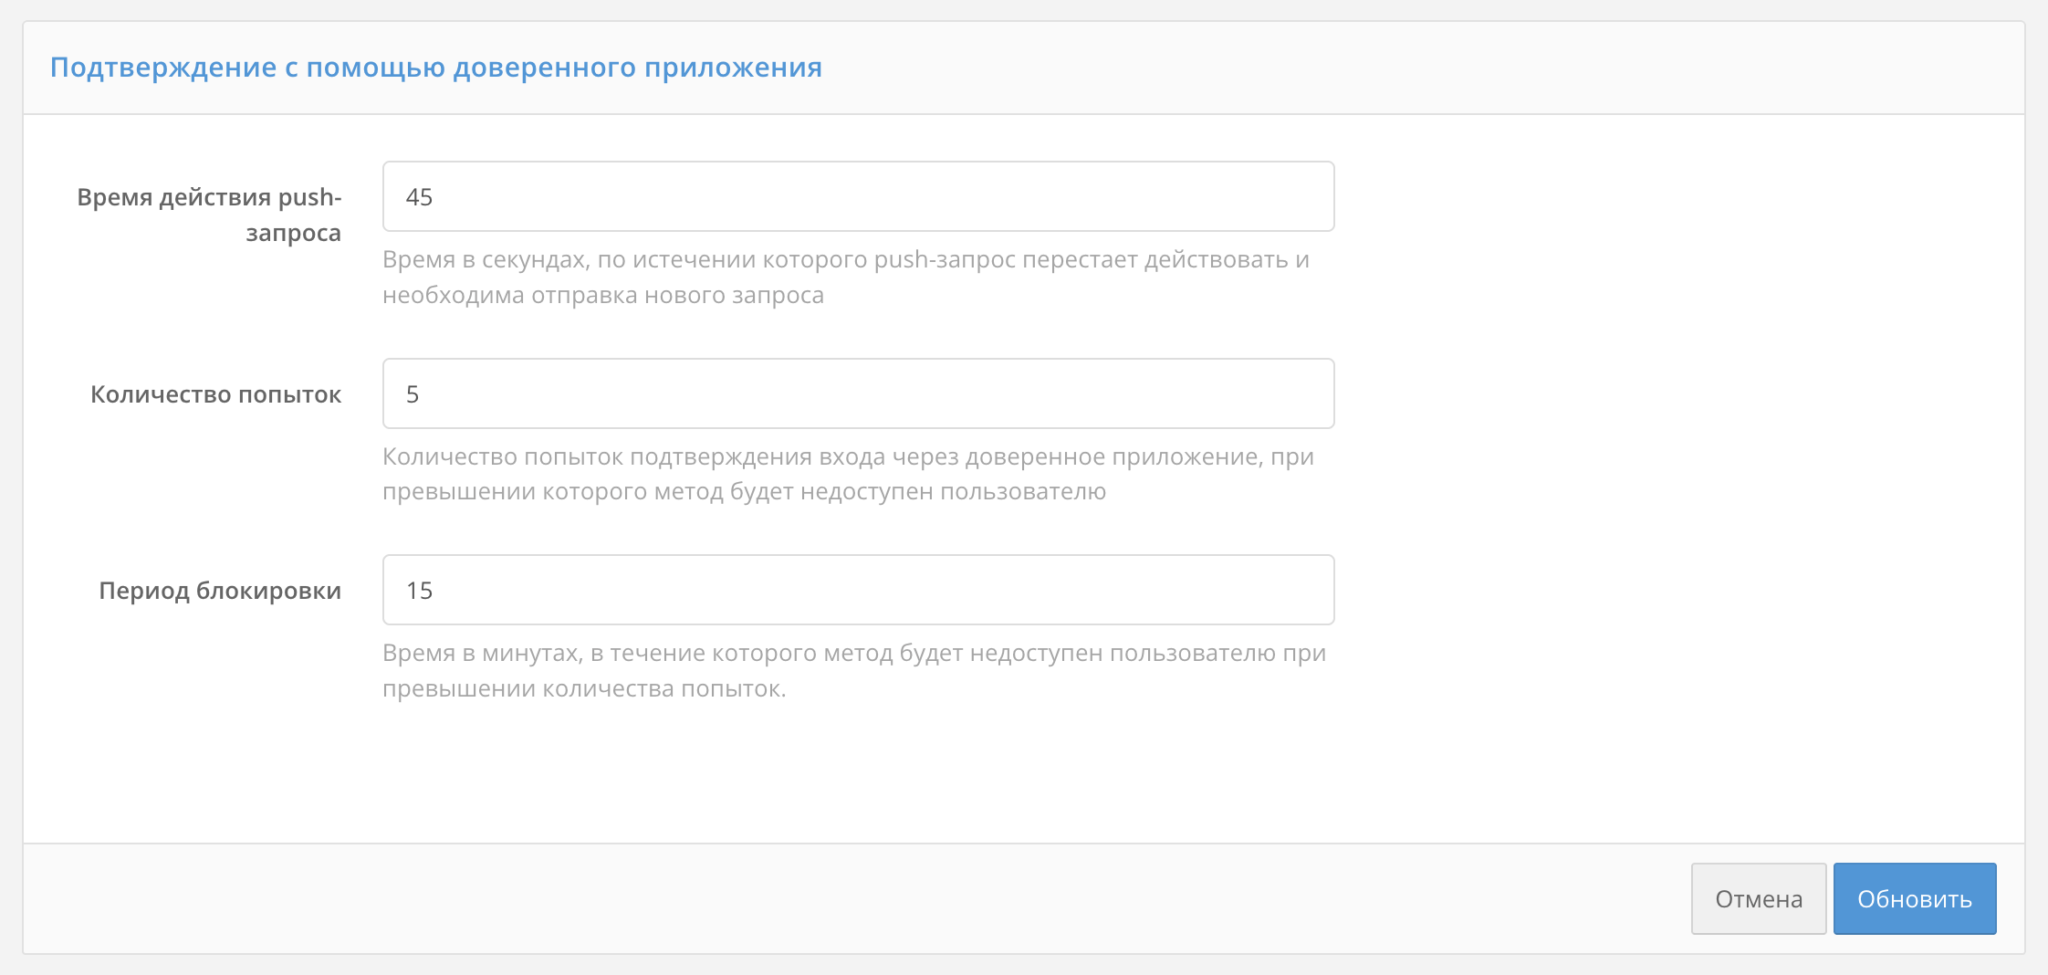Click the label Период блокировки
This screenshot has height=975, width=2048.
click(x=220, y=590)
